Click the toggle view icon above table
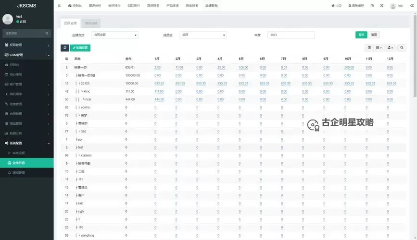The image size is (417, 240). 369,48
